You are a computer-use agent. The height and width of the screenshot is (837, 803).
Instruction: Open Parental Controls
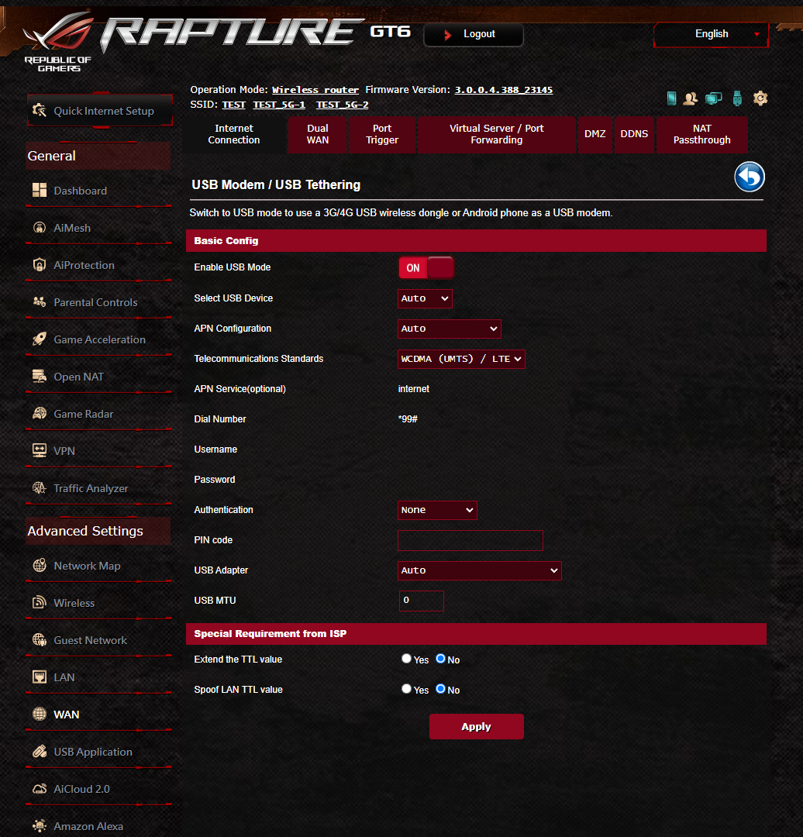[x=95, y=302]
